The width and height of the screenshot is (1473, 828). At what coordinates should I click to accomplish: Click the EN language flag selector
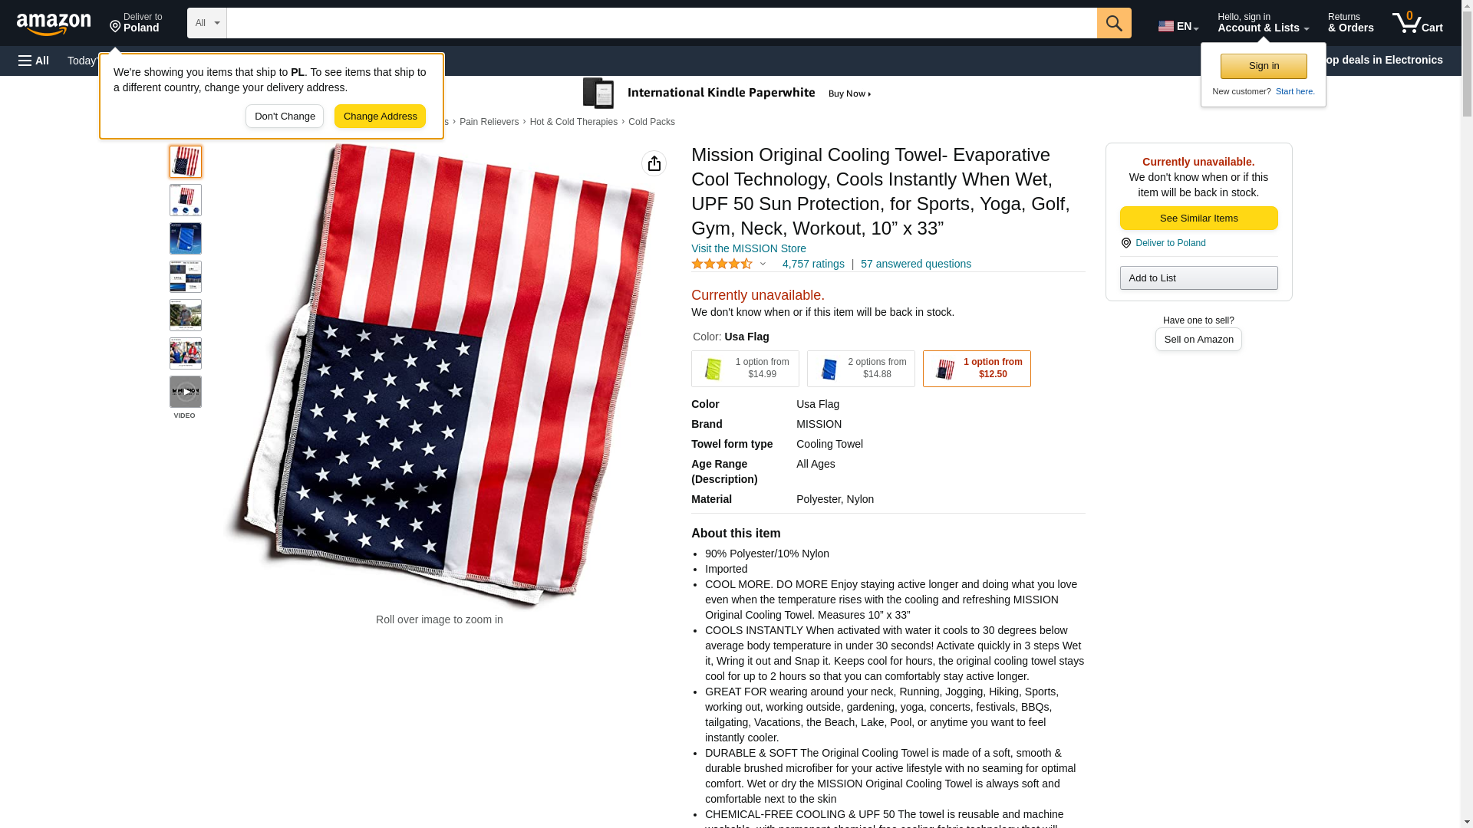pyautogui.click(x=1178, y=25)
